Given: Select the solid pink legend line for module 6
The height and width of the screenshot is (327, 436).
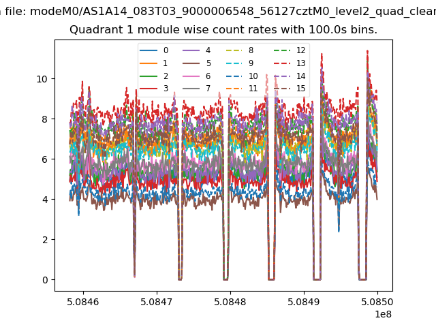Looking at the screenshot, I should 191,76.
